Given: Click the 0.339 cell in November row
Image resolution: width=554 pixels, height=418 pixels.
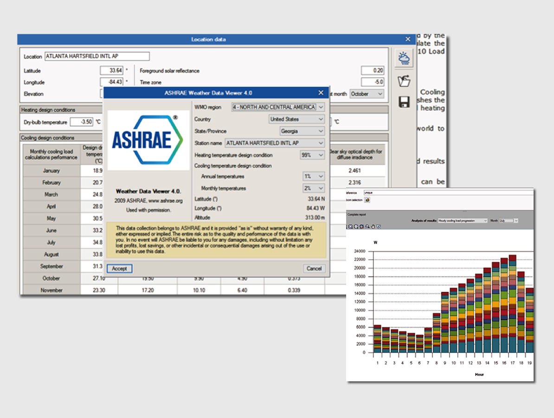Looking at the screenshot, I should [294, 290].
